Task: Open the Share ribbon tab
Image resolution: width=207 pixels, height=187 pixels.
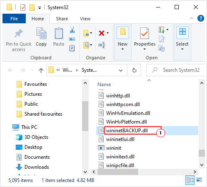Action: tap(62, 19)
